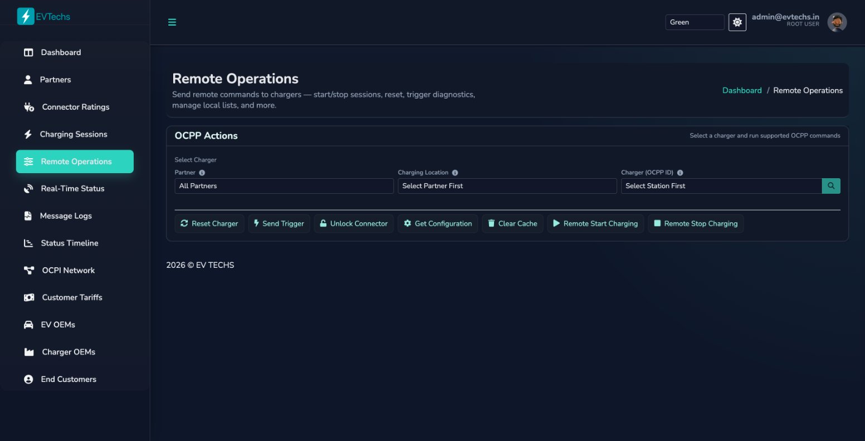Screen dimensions: 865x441
Task: Open the All Partners dropdown
Action: (x=284, y=185)
